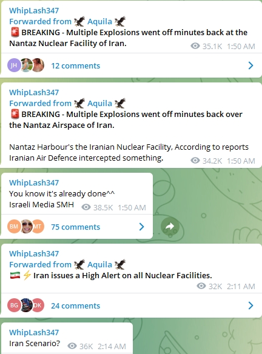Click the WhipLash347 name on 'Iran Scenario?' post
The image size is (262, 354).
coord(34,332)
